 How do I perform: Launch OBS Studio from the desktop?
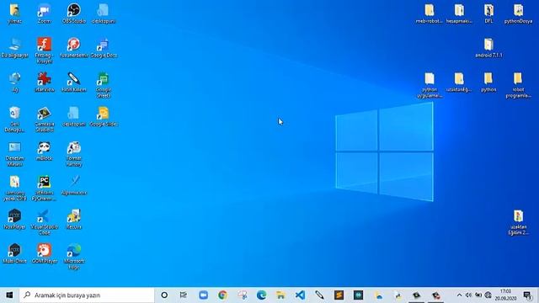[73, 13]
